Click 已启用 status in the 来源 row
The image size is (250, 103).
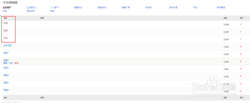coord(226,25)
